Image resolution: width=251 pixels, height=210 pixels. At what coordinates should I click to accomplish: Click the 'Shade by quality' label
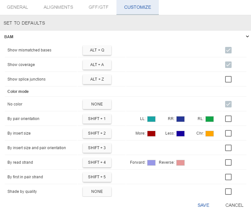(x=22, y=192)
